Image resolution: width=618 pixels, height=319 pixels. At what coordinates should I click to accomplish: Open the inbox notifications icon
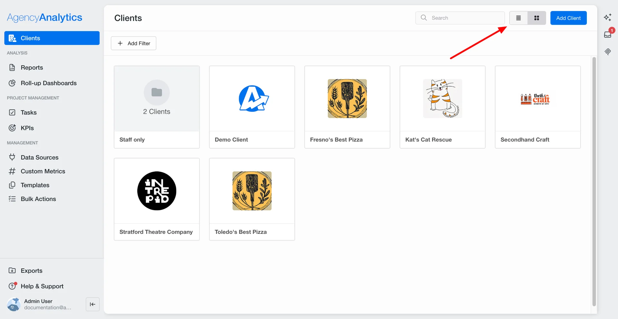(608, 34)
